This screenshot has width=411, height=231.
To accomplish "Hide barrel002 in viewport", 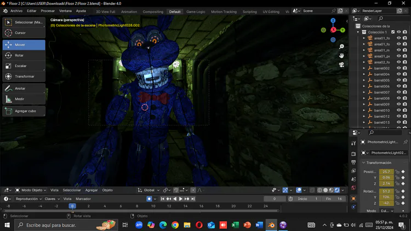I will [x=399, y=68].
